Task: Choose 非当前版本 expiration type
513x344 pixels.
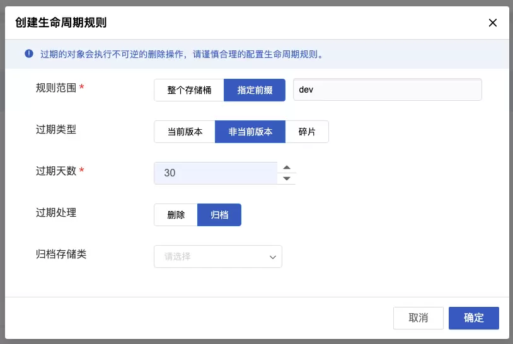Action: (x=250, y=132)
